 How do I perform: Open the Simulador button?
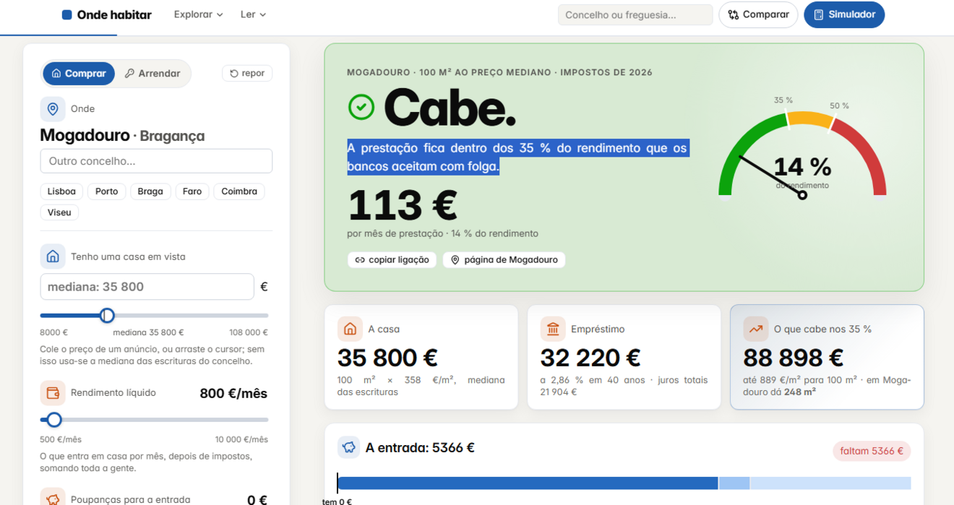(x=844, y=14)
